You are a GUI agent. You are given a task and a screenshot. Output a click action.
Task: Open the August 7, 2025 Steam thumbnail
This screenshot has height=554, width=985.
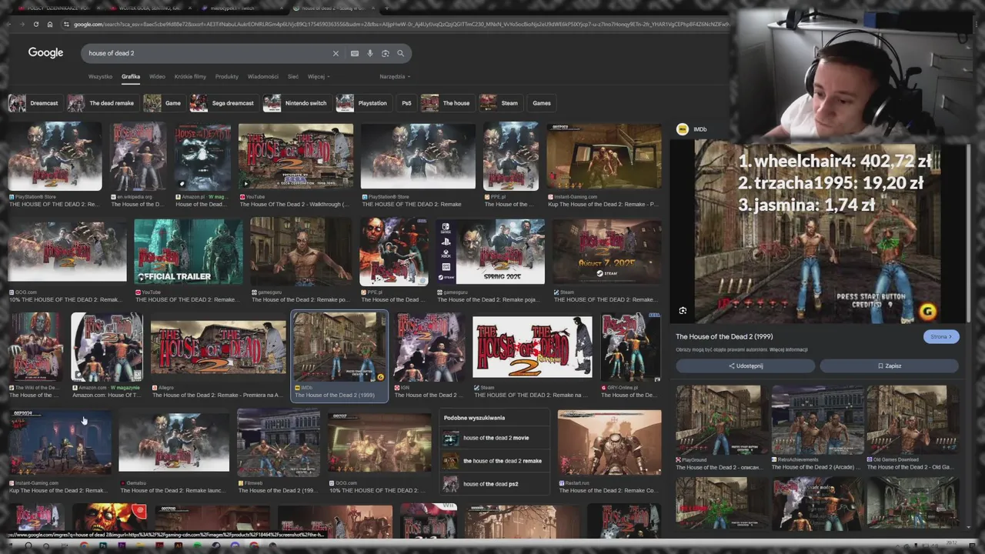click(x=607, y=251)
